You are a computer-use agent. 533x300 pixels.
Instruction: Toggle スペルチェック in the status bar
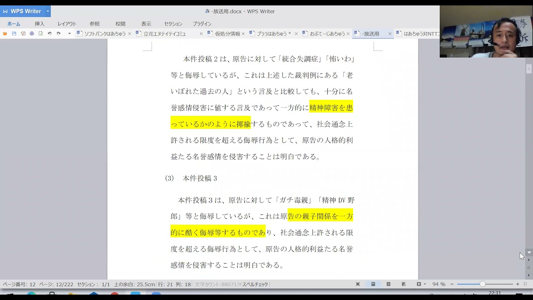coord(254,284)
